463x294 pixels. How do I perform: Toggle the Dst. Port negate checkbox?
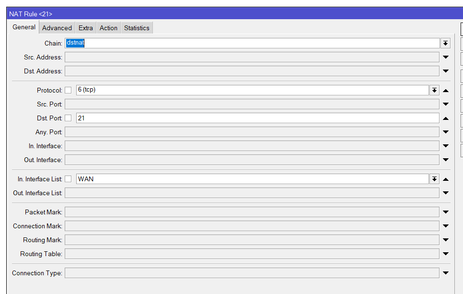tap(68, 118)
